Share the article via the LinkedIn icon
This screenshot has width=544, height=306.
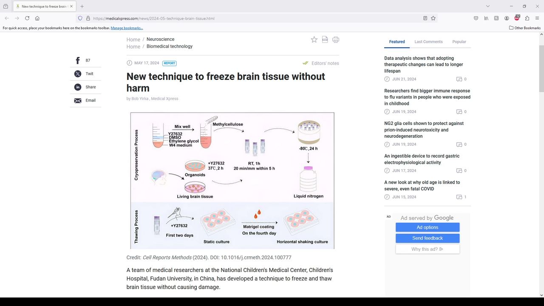[78, 87]
